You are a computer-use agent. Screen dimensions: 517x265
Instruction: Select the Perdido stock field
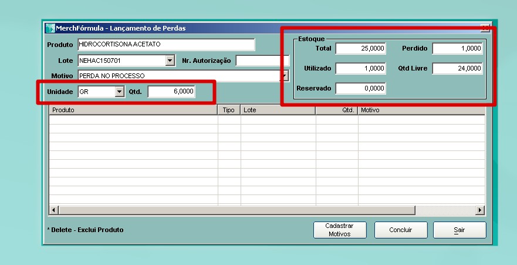tap(457, 48)
